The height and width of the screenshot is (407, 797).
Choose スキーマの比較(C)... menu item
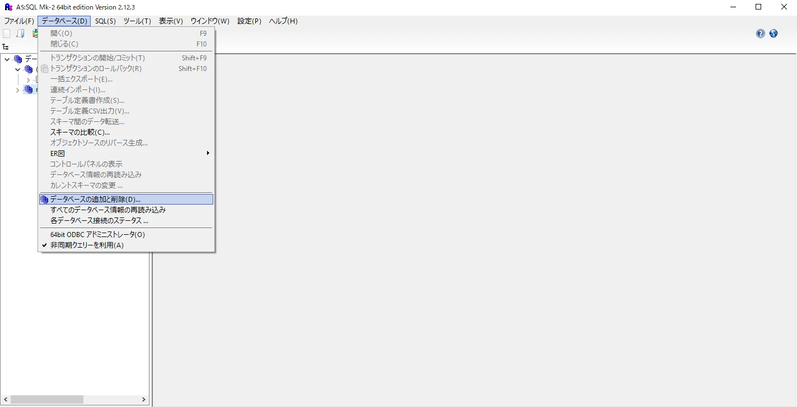(126, 132)
